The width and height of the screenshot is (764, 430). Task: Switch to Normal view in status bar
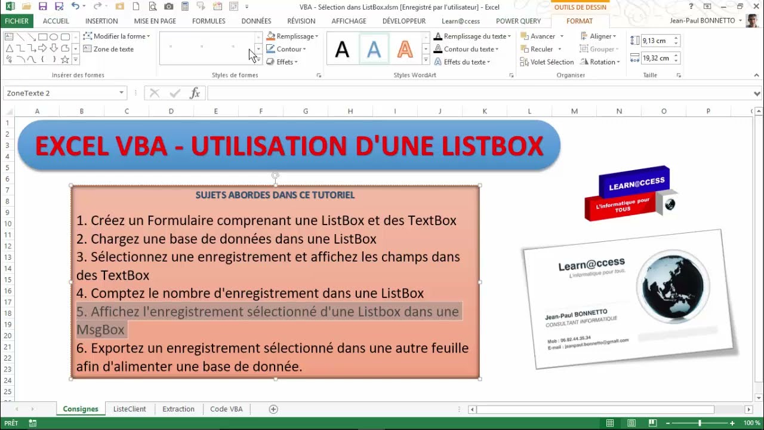pos(610,423)
